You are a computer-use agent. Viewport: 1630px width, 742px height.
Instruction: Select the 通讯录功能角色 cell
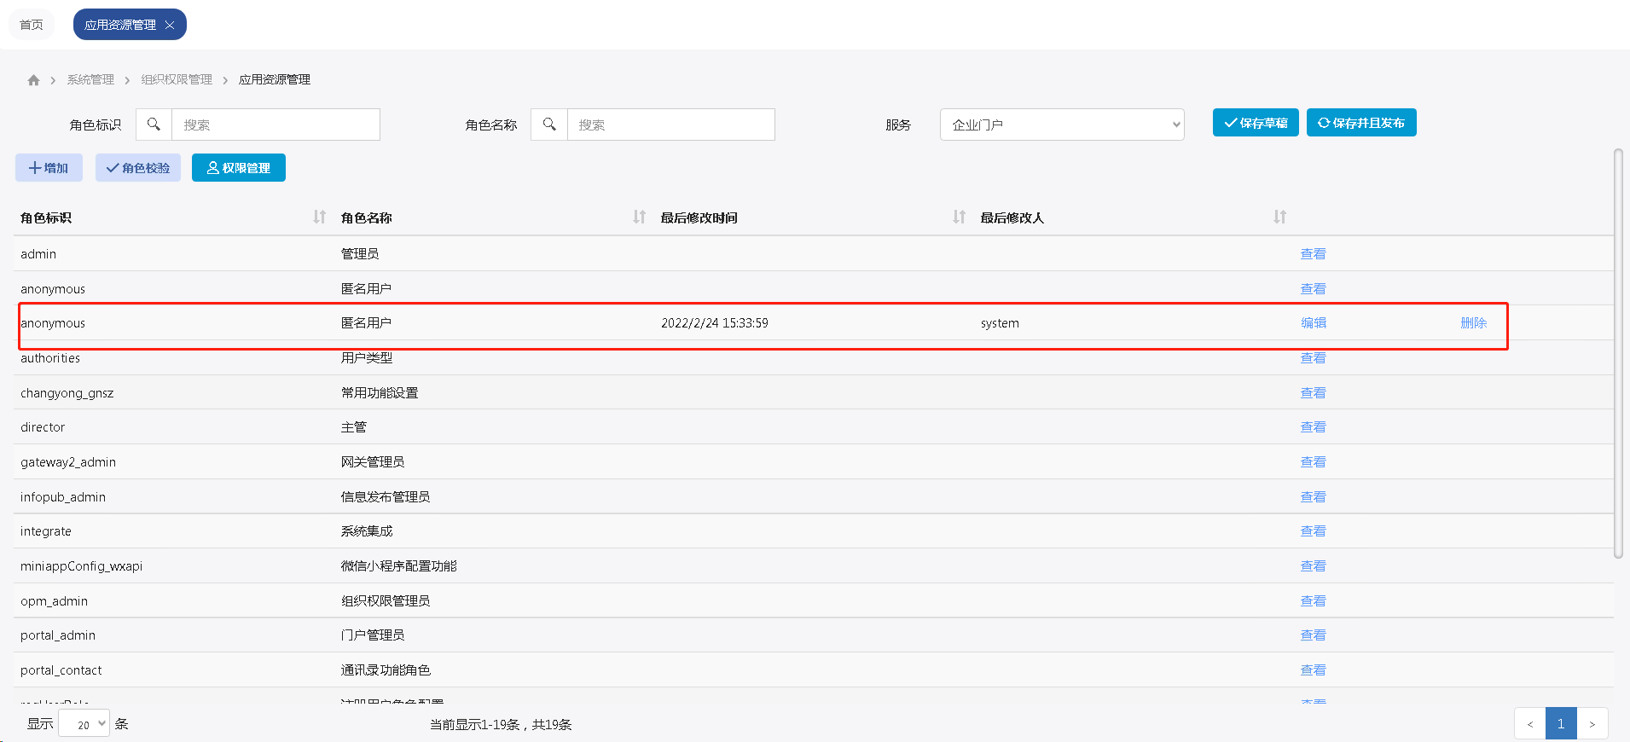(386, 670)
